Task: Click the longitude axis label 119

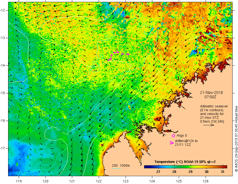Action: pos(19,181)
